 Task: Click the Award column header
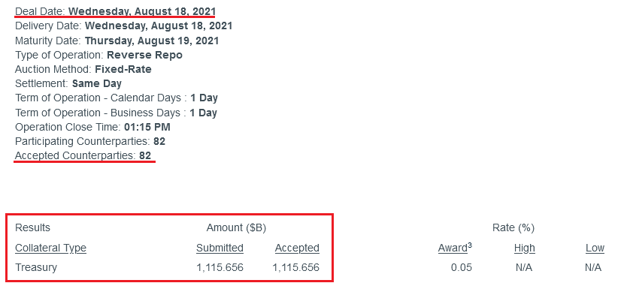pos(455,248)
